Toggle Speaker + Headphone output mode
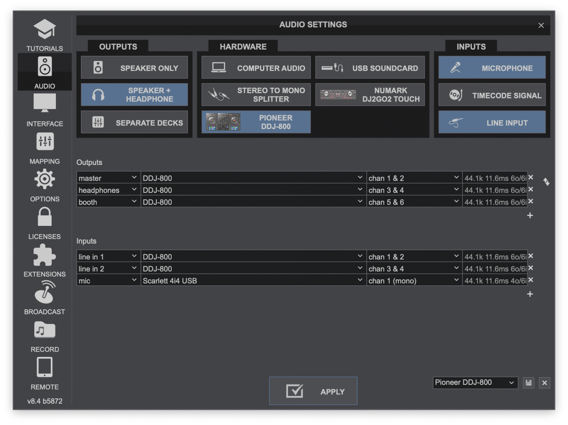Screen dimensions: 568x425 click(134, 95)
